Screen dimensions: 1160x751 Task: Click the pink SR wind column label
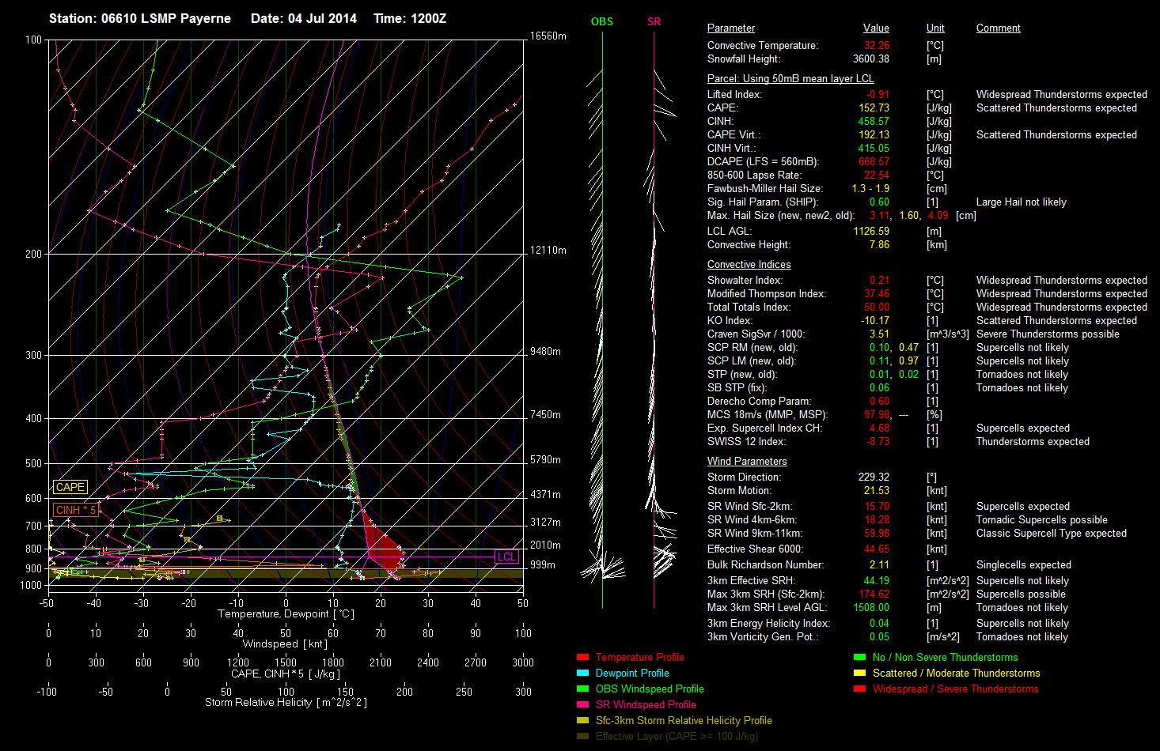[654, 21]
